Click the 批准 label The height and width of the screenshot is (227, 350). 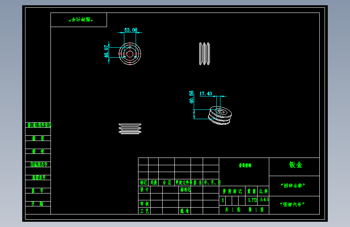184,211
